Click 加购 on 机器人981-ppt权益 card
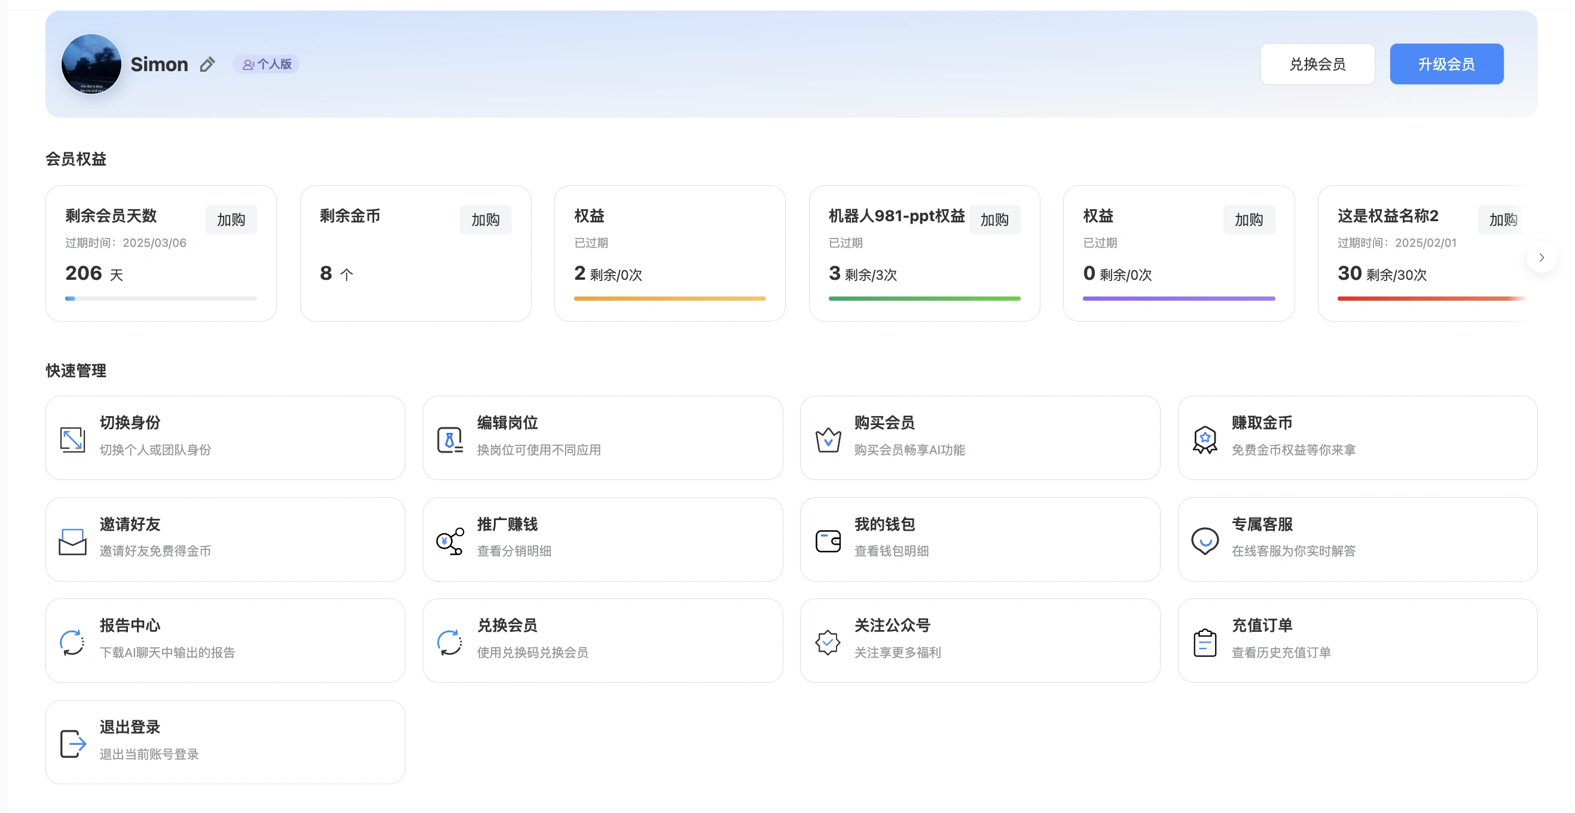Image resolution: width=1575 pixels, height=813 pixels. click(995, 219)
